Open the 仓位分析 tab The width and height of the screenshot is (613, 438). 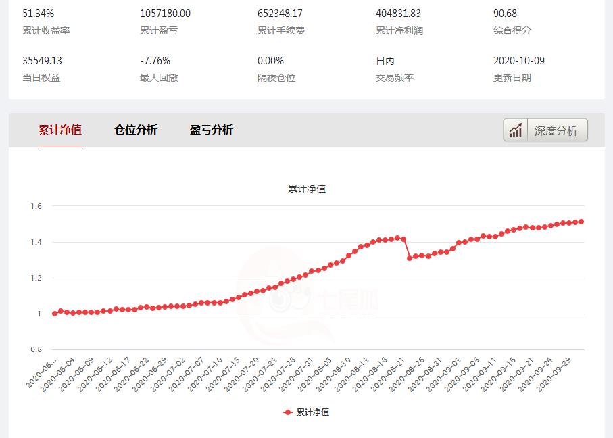click(x=136, y=130)
